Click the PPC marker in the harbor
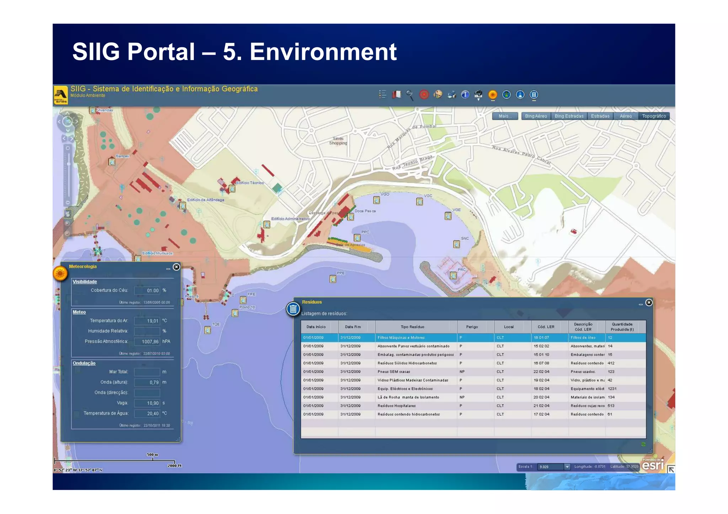Viewport: 728px width, 514px height. pos(357,238)
